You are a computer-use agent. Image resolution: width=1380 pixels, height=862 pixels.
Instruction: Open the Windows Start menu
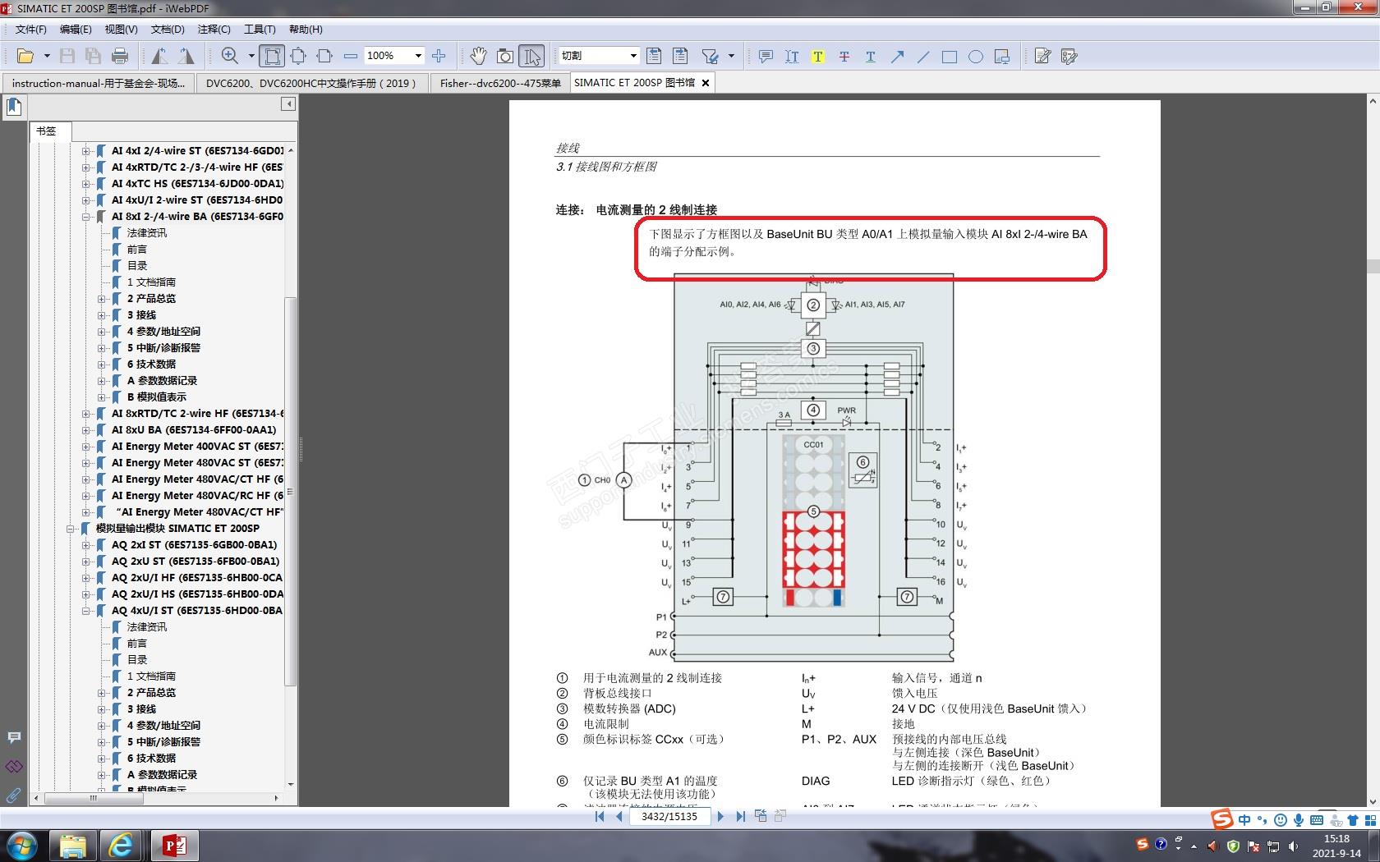22,845
